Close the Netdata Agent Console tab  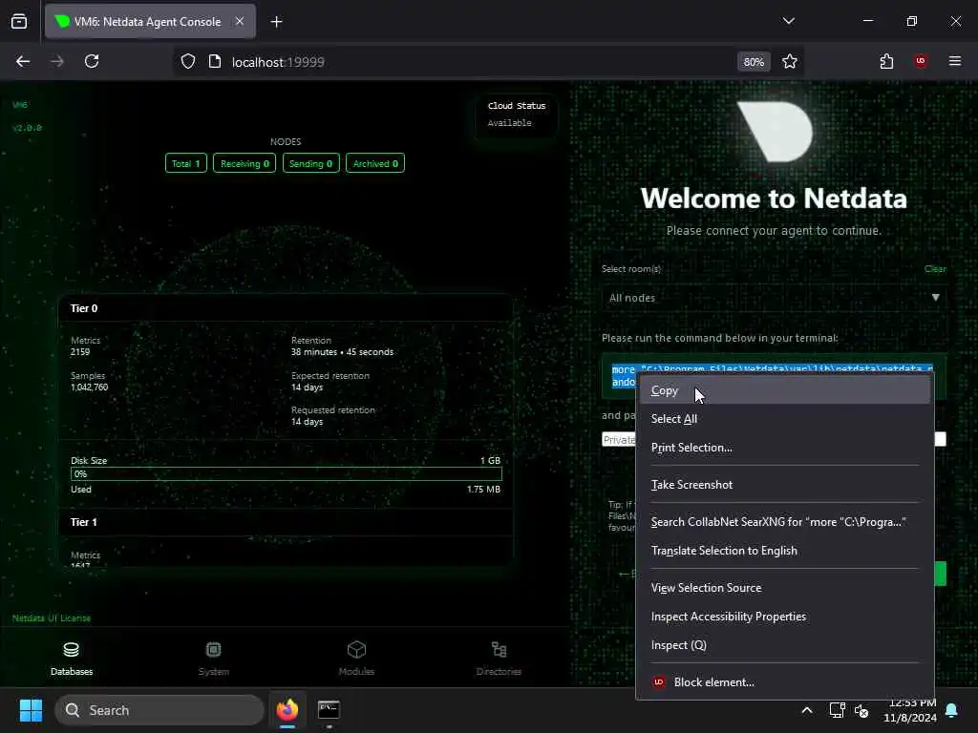(x=240, y=22)
